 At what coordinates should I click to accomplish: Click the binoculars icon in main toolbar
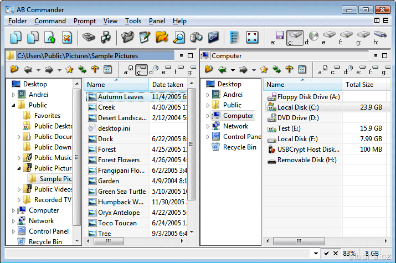pyautogui.click(x=196, y=38)
